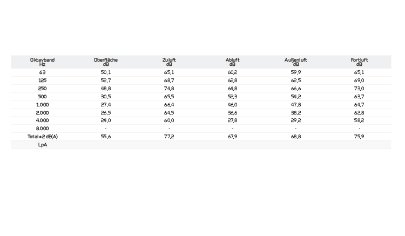Click the Zuluft total value 77,2
This screenshot has height=236, width=405.
169,137
